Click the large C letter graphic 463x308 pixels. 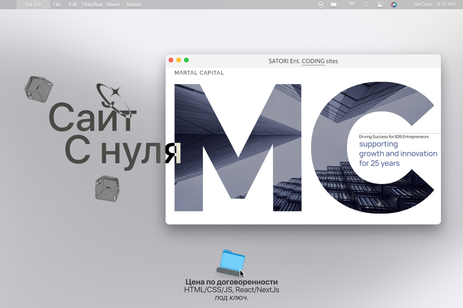pos(373,147)
